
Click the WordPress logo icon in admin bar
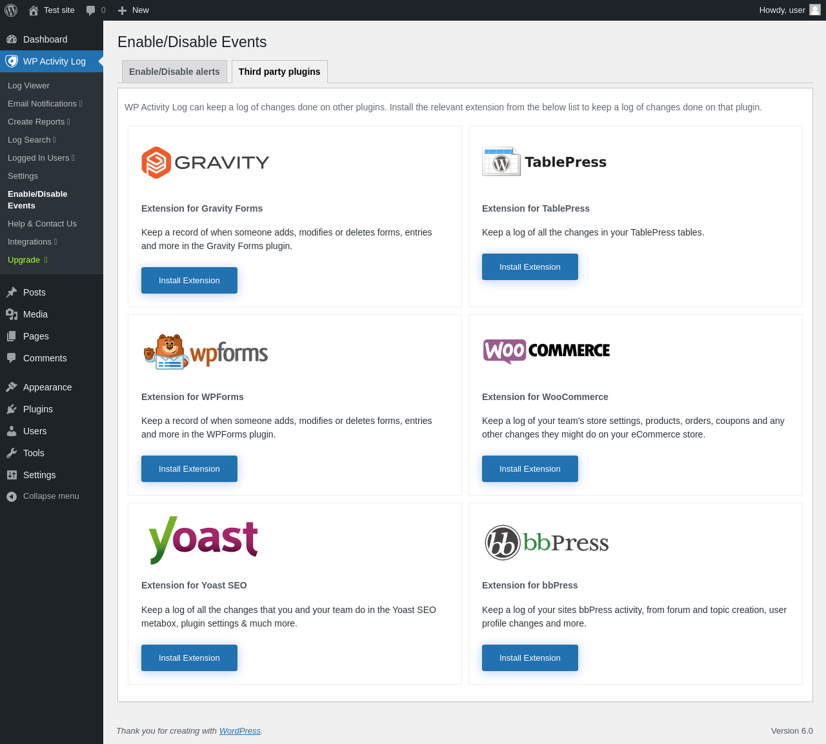(x=11, y=10)
